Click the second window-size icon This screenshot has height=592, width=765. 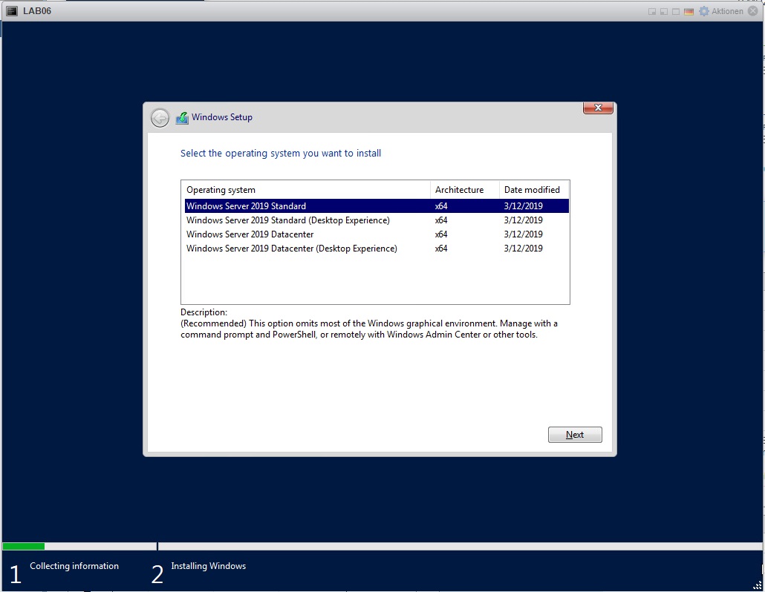tap(664, 11)
